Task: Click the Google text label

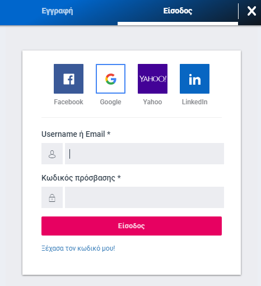Action: click(110, 102)
